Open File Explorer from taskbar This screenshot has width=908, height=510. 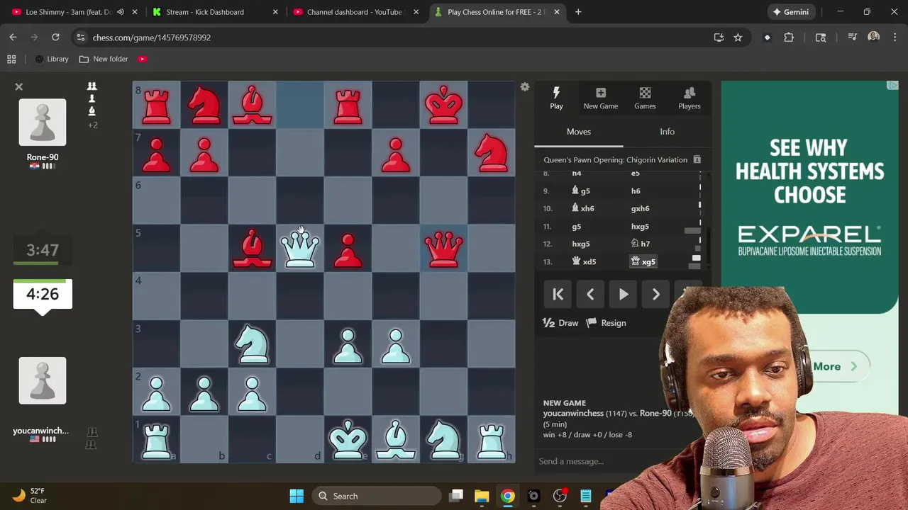tap(482, 496)
